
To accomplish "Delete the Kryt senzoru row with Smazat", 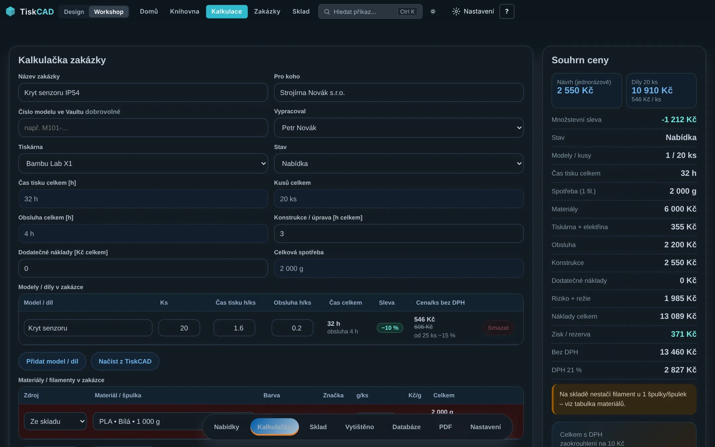I will point(498,328).
